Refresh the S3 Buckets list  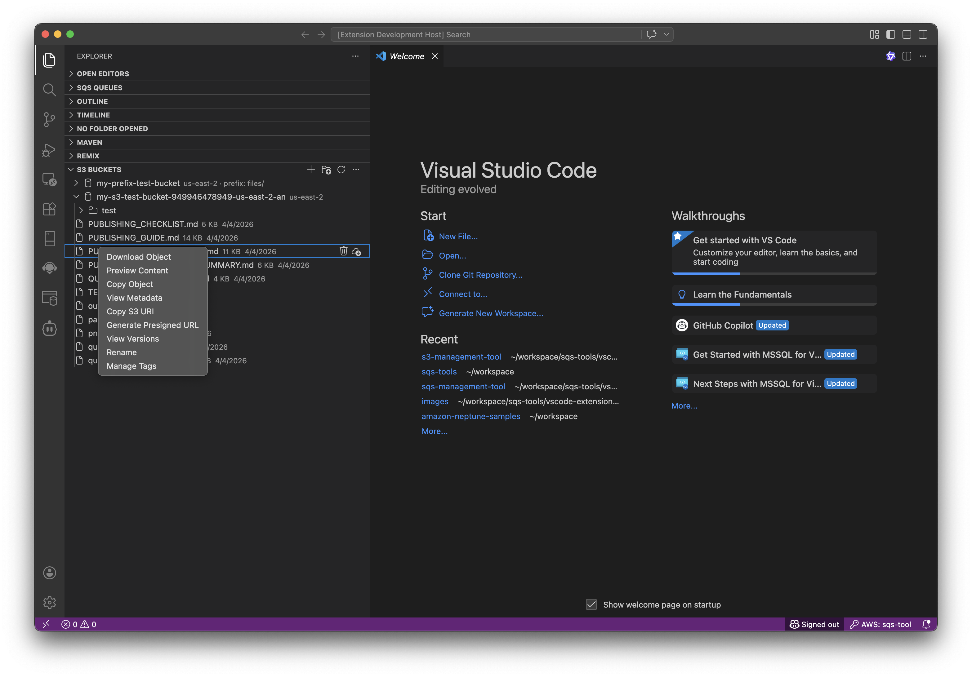(341, 170)
